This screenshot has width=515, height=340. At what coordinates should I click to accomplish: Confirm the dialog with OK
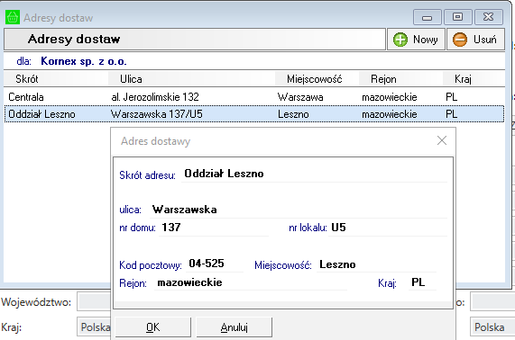(153, 327)
